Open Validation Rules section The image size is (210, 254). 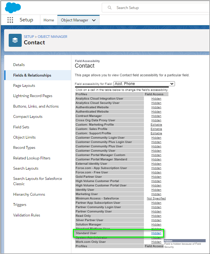(x=27, y=215)
